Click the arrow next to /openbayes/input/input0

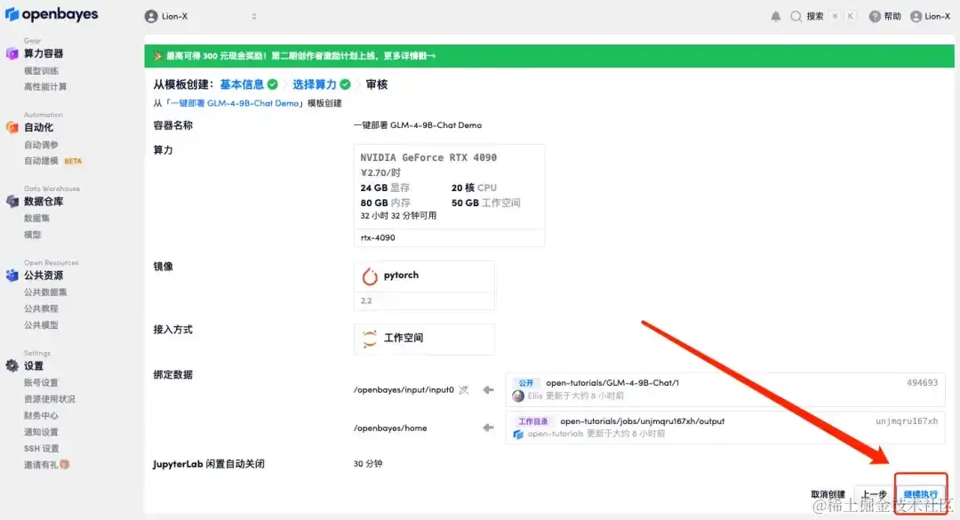[x=488, y=389]
